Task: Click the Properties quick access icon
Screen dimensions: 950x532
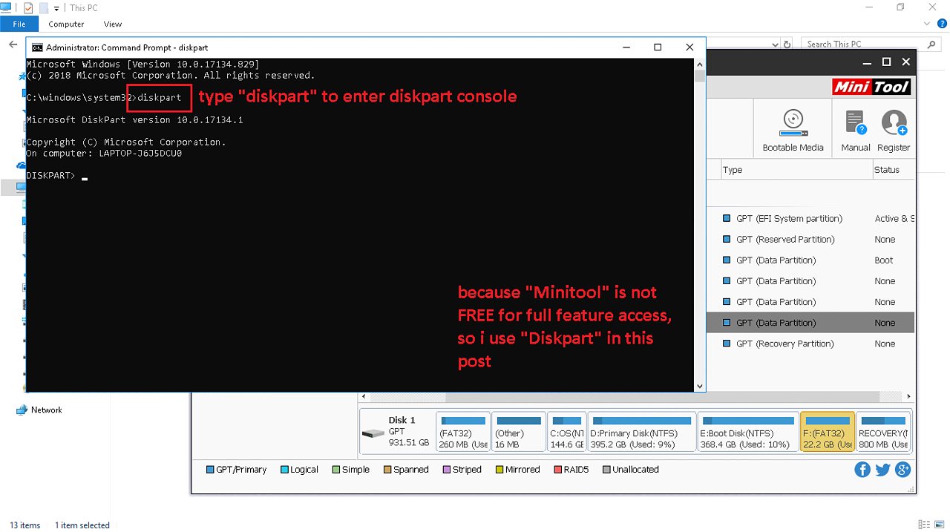Action: [28, 8]
